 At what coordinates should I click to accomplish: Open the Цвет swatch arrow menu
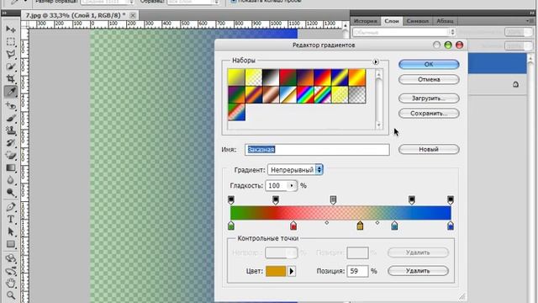(x=292, y=271)
